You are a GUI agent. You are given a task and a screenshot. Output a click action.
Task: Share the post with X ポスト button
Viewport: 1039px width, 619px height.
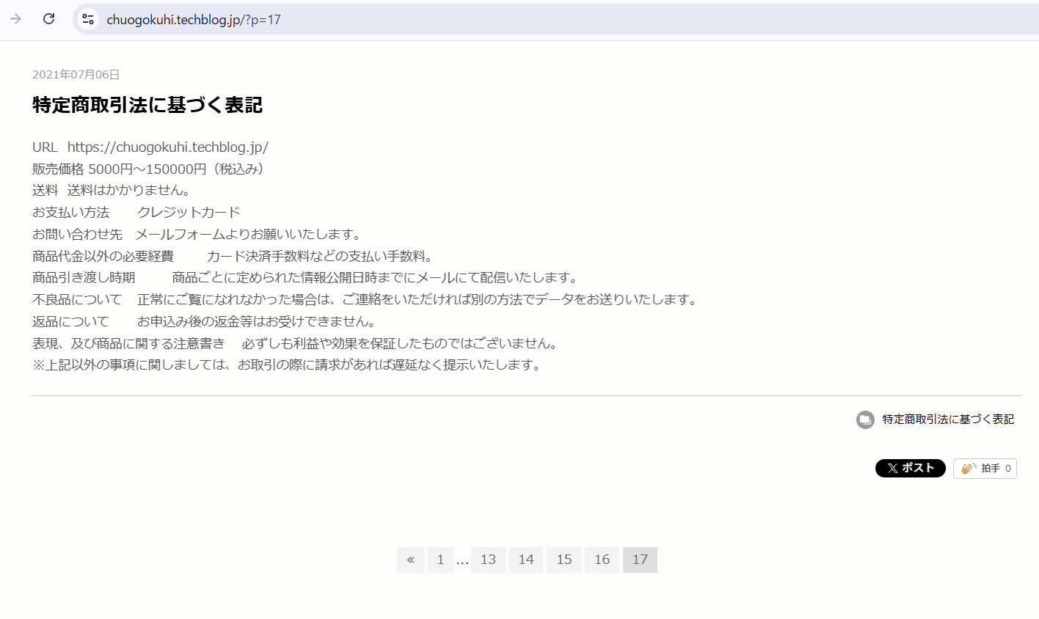pos(910,468)
